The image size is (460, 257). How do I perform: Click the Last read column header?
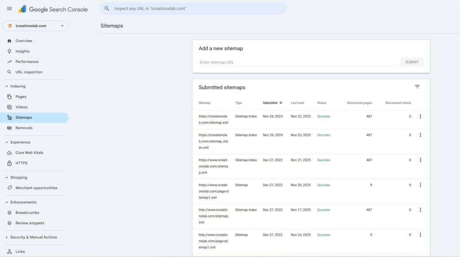pyautogui.click(x=297, y=103)
